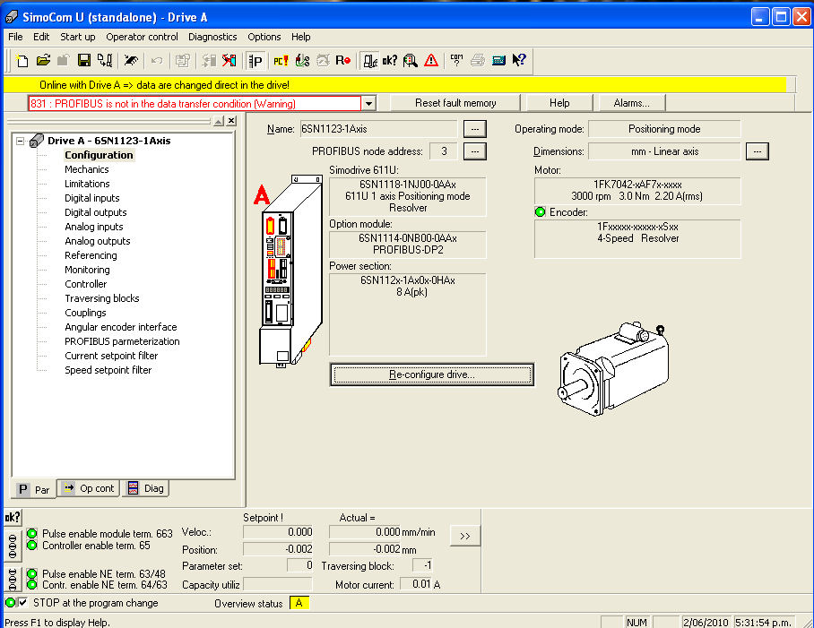This screenshot has width=814, height=628.
Task: Click the lower terminal strip icon beside Pulse enable NE
Action: pyautogui.click(x=13, y=580)
